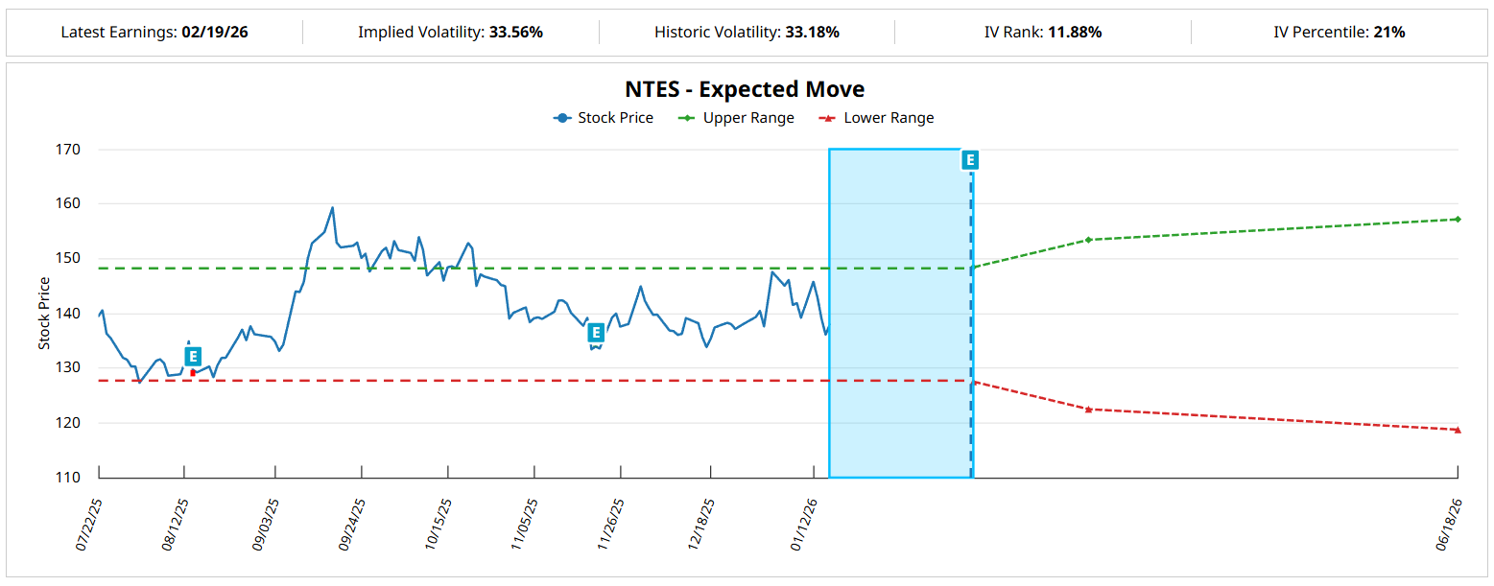Click the blue shaded earnings period region
The image size is (1494, 586).
(x=899, y=316)
